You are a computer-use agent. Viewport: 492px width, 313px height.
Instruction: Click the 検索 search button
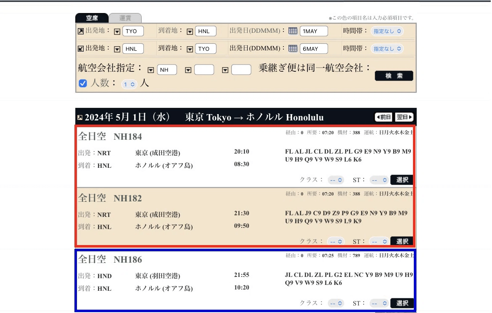click(394, 76)
